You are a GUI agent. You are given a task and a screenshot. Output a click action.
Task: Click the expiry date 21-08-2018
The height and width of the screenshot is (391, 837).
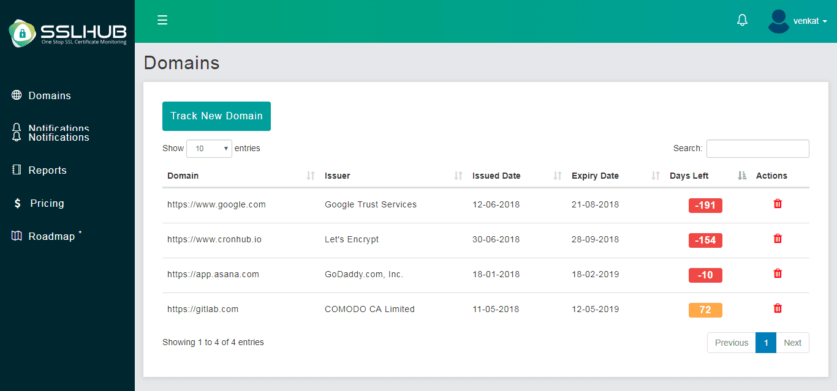pyautogui.click(x=595, y=205)
